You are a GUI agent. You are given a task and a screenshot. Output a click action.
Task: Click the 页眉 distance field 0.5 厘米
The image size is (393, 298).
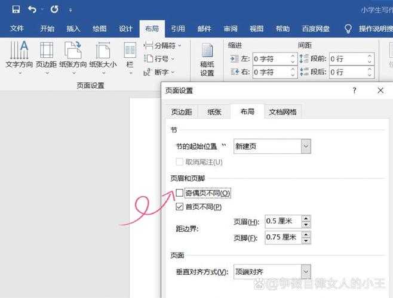pyautogui.click(x=283, y=222)
